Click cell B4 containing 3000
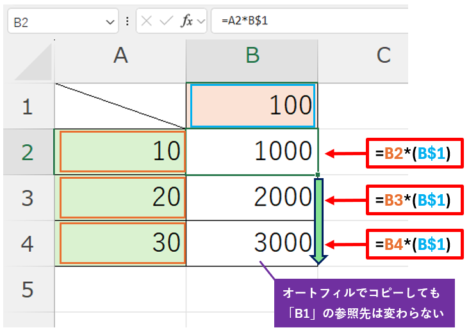This screenshot has height=330, width=469. [x=252, y=243]
